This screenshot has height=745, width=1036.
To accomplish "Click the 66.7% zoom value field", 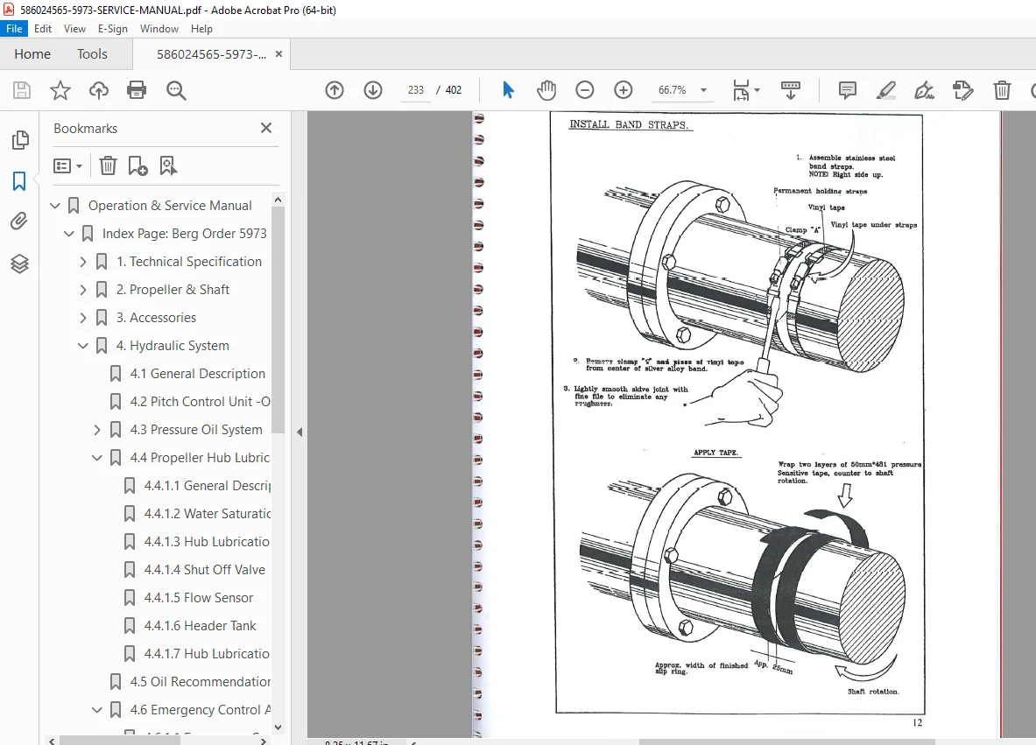I will (672, 90).
